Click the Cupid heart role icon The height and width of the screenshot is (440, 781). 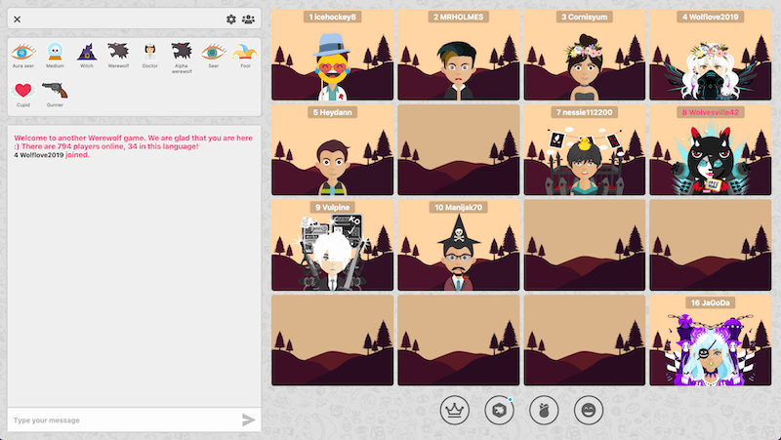[22, 91]
